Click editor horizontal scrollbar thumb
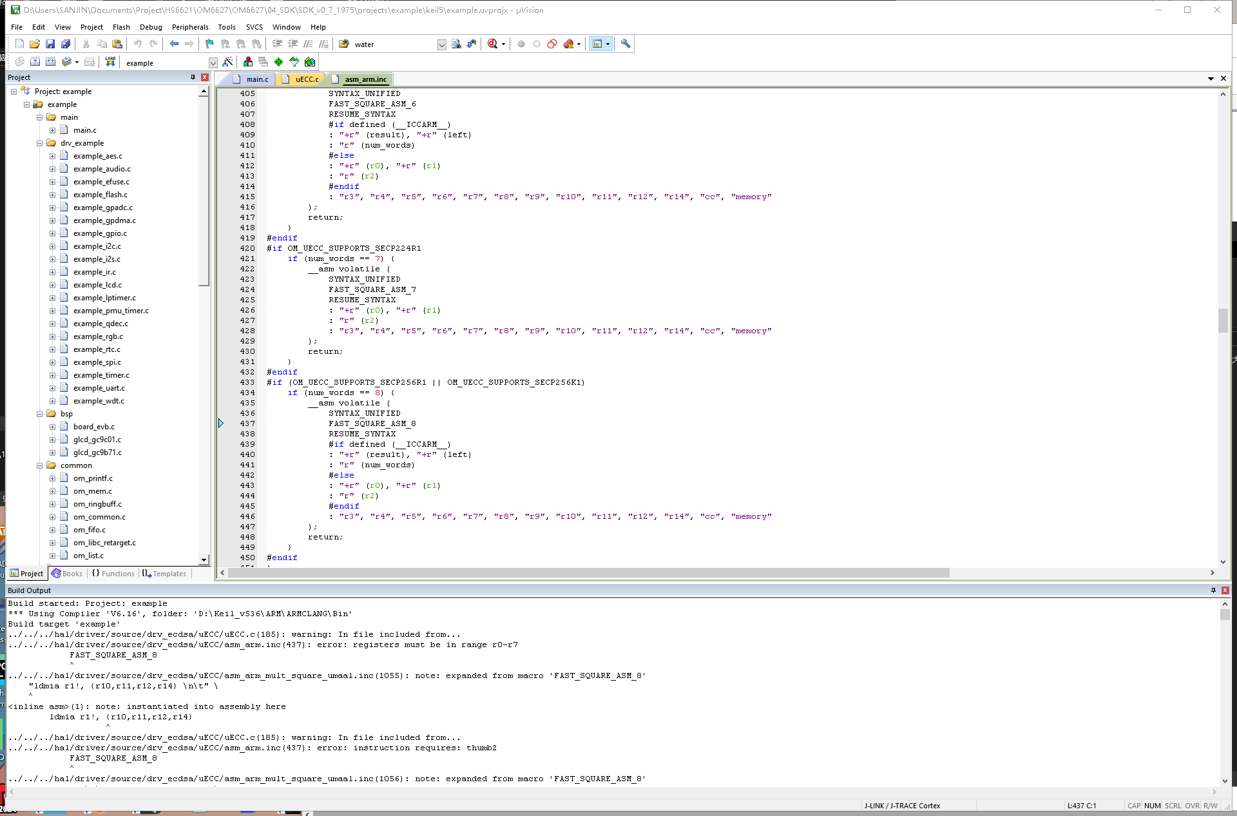Viewport: 1237px width, 816px height. click(589, 573)
